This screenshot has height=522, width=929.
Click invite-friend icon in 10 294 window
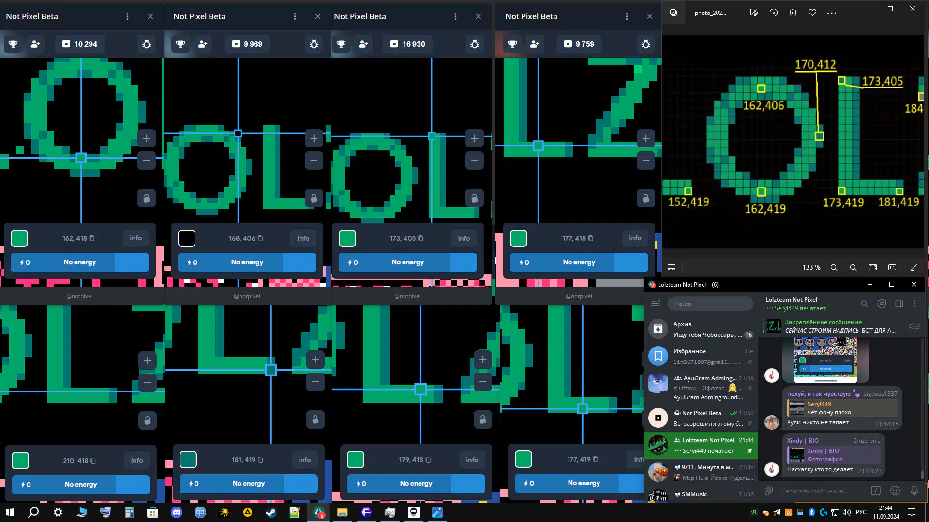coord(35,44)
